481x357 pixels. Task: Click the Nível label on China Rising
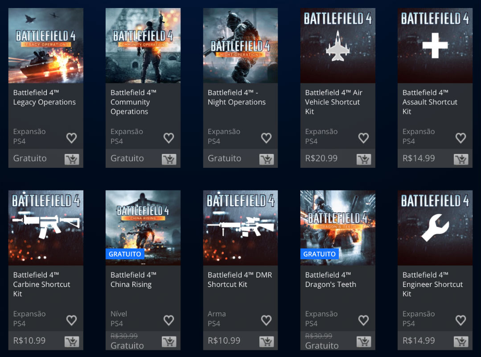coord(119,314)
